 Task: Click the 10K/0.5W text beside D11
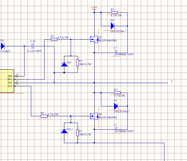[85, 134]
